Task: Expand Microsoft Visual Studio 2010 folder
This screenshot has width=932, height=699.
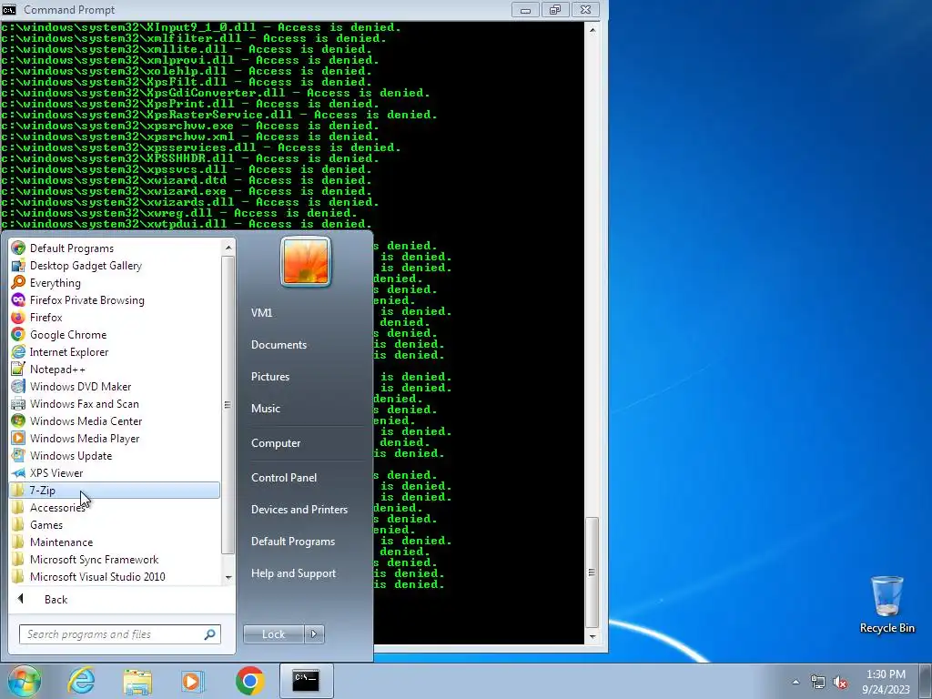Action: pyautogui.click(x=97, y=576)
